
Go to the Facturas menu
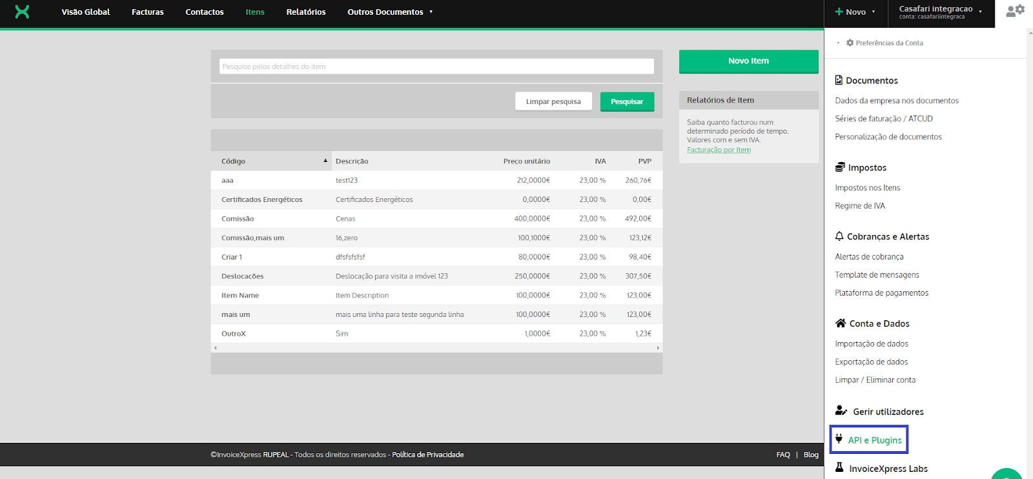[x=147, y=12]
